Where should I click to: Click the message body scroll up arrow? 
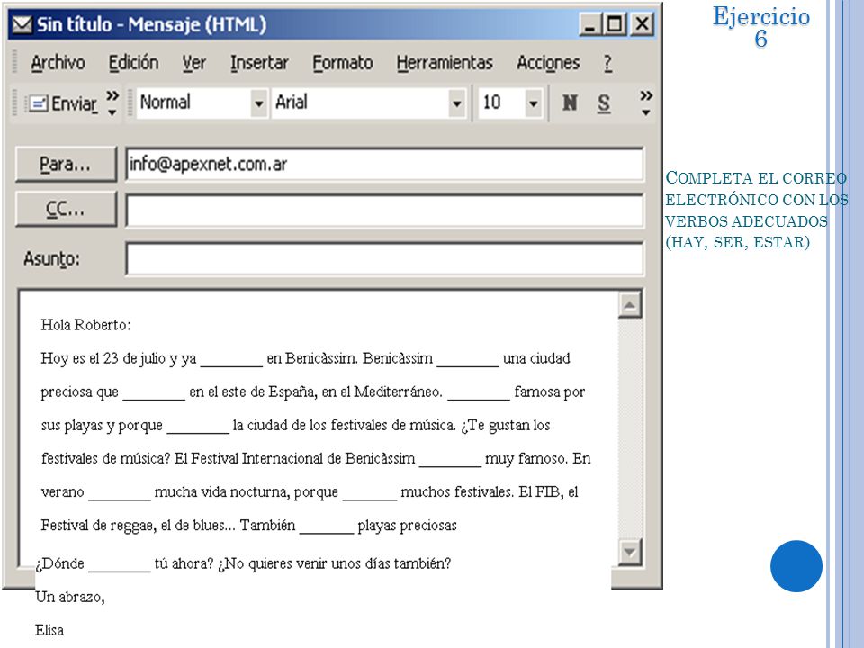pos(630,305)
